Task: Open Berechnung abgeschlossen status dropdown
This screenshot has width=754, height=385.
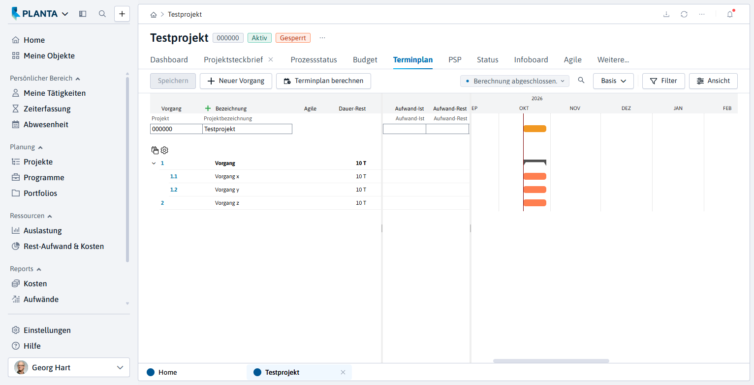Action: 515,81
